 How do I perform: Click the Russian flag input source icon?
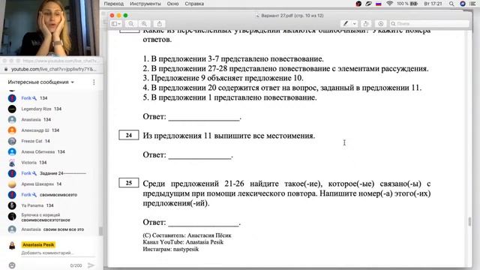(379, 4)
